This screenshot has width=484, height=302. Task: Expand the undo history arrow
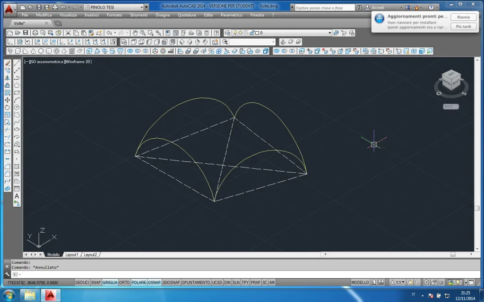[115, 33]
